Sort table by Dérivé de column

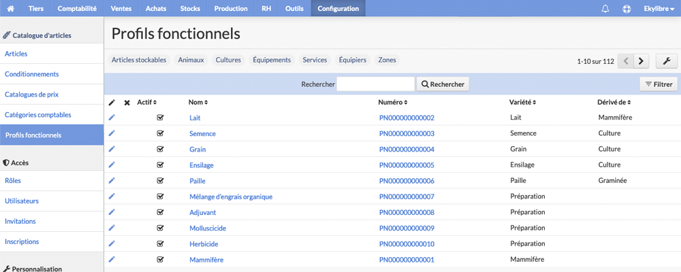614,103
